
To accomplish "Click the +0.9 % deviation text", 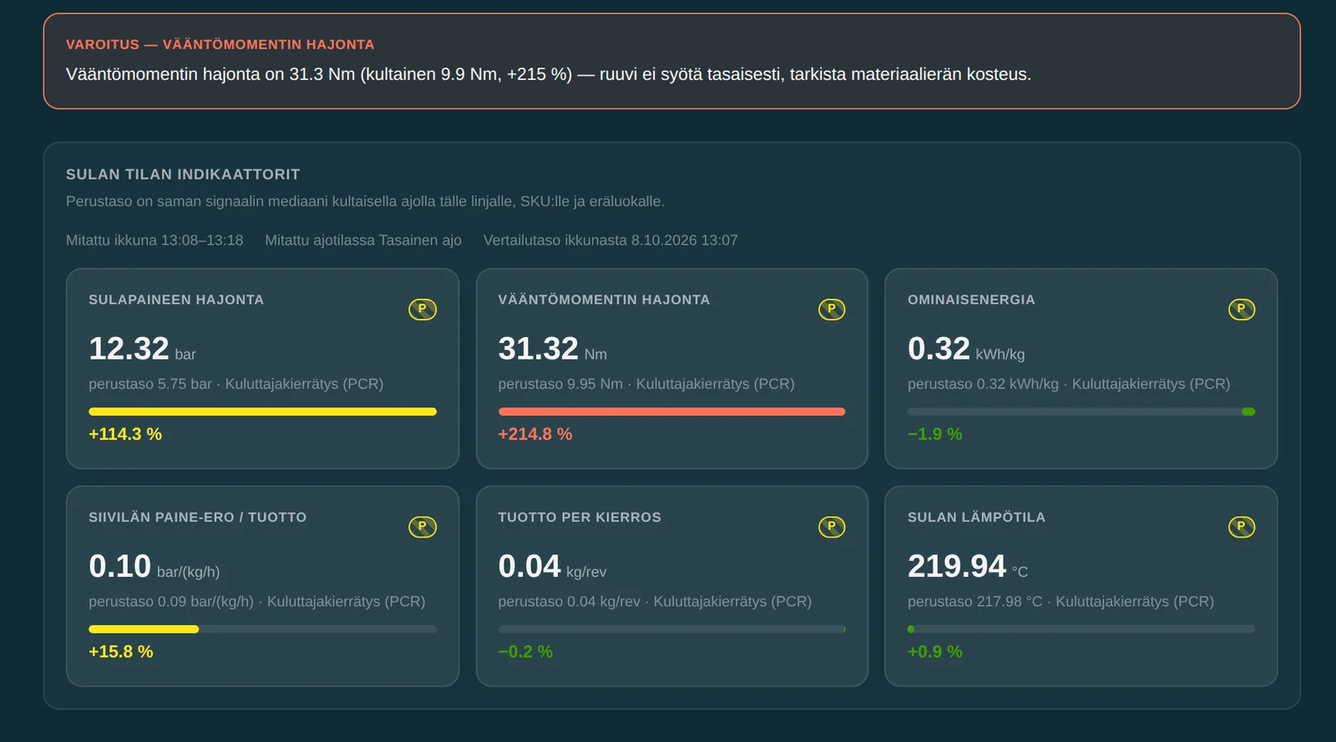I will 935,652.
